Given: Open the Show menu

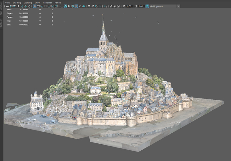Looking at the screenshot, I should (37, 3).
